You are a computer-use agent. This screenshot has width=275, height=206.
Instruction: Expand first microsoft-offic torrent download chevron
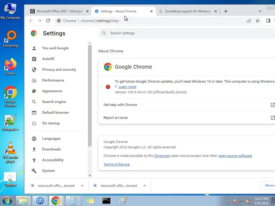82,186
